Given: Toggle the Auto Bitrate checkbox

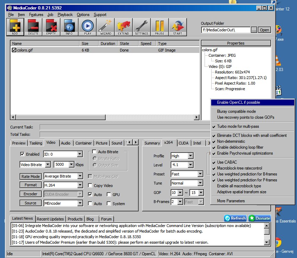Looking at the screenshot, I should pyautogui.click(x=94, y=152).
